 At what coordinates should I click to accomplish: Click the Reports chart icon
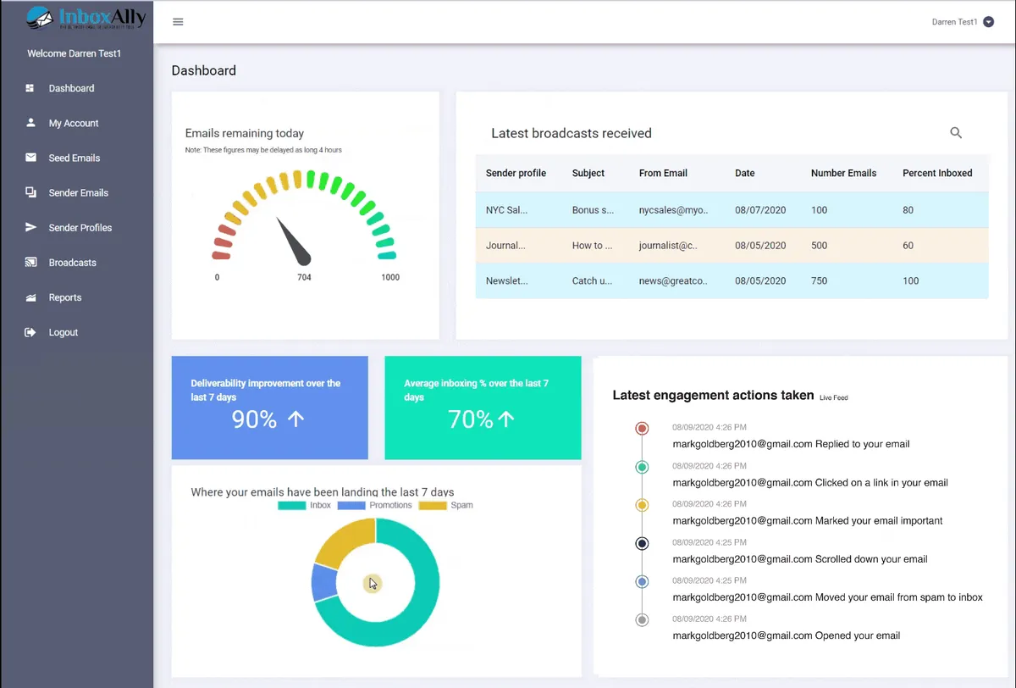tap(30, 297)
